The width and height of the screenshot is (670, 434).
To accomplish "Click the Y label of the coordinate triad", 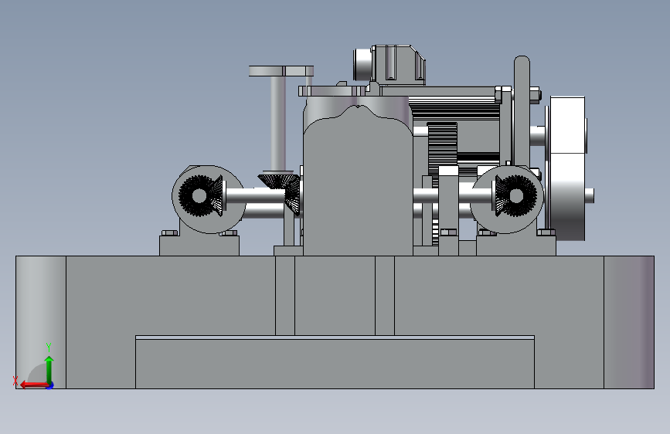I will pyautogui.click(x=49, y=348).
